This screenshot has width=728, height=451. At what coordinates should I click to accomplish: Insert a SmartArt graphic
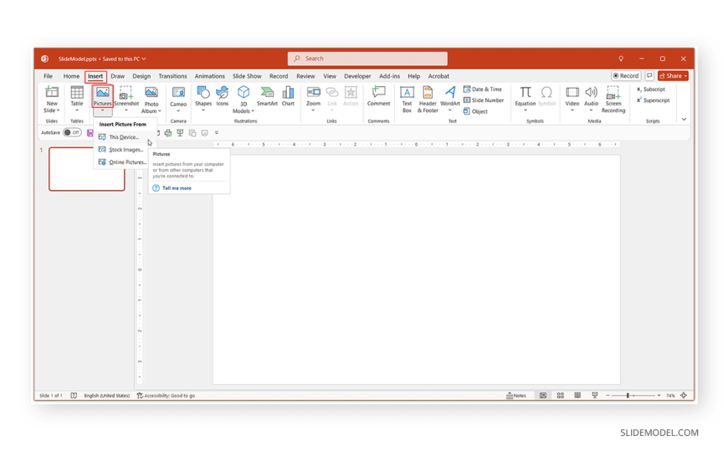point(267,95)
